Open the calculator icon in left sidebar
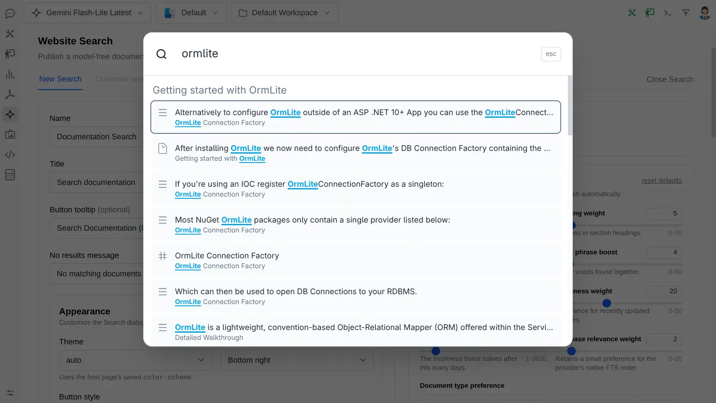 click(x=10, y=175)
